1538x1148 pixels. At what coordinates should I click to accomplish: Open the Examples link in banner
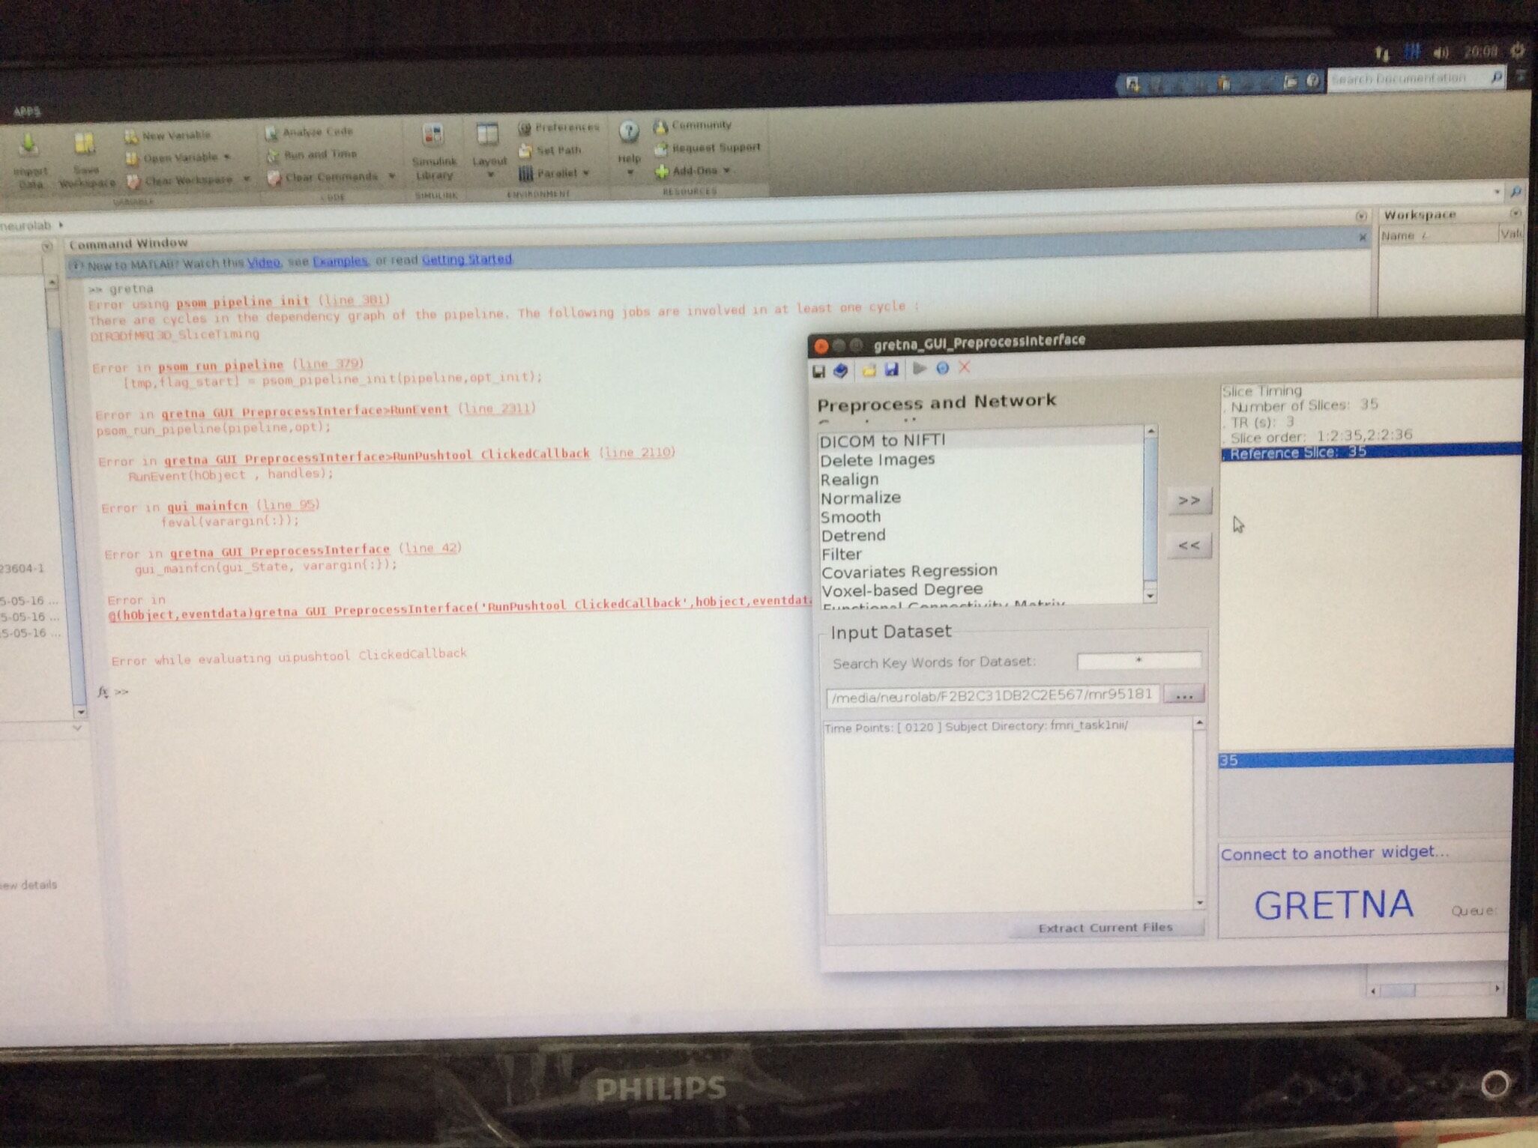[340, 261]
